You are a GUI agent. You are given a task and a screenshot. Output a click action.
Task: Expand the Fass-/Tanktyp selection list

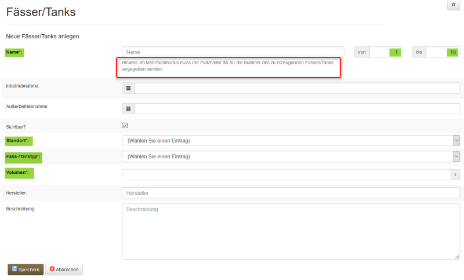(291, 157)
